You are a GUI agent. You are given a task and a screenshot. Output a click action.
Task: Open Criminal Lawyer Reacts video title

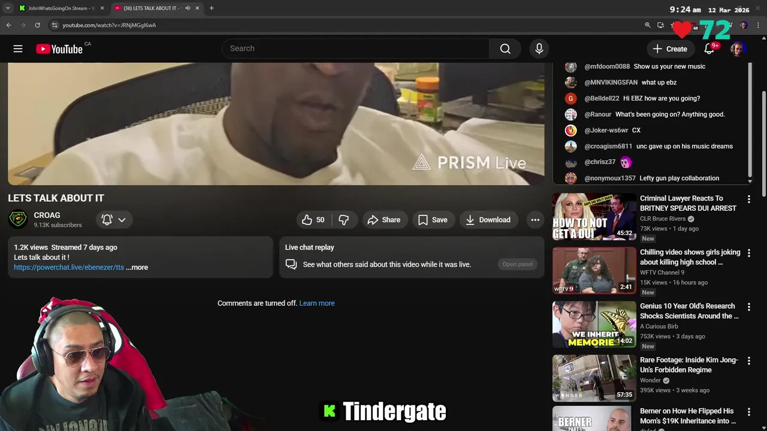[x=688, y=203]
